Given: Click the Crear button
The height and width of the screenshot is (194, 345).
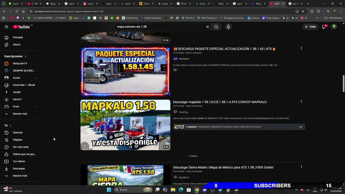Looking at the screenshot, I should (x=310, y=27).
